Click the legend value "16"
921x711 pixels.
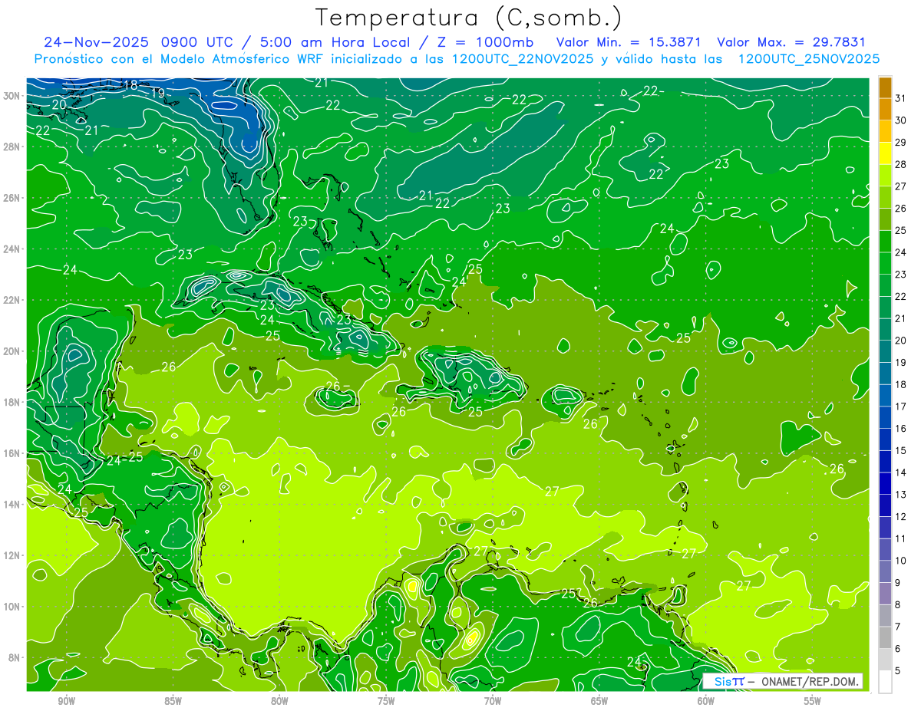point(901,429)
